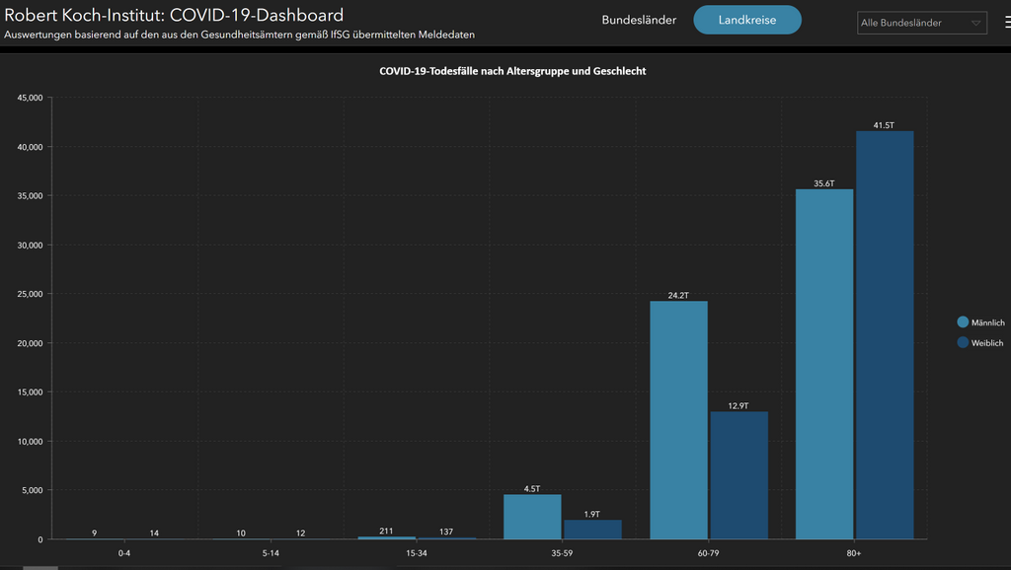Click the dropdown arrow beside Alle Bundesländer
Image resolution: width=1011 pixels, height=570 pixels.
point(976,23)
